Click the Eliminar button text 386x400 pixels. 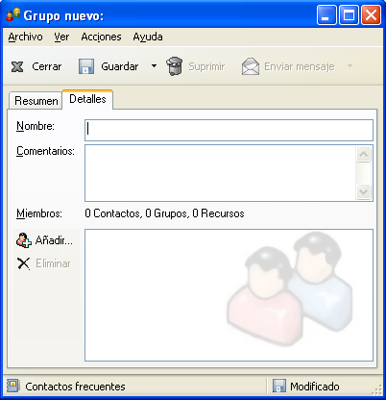click(53, 263)
